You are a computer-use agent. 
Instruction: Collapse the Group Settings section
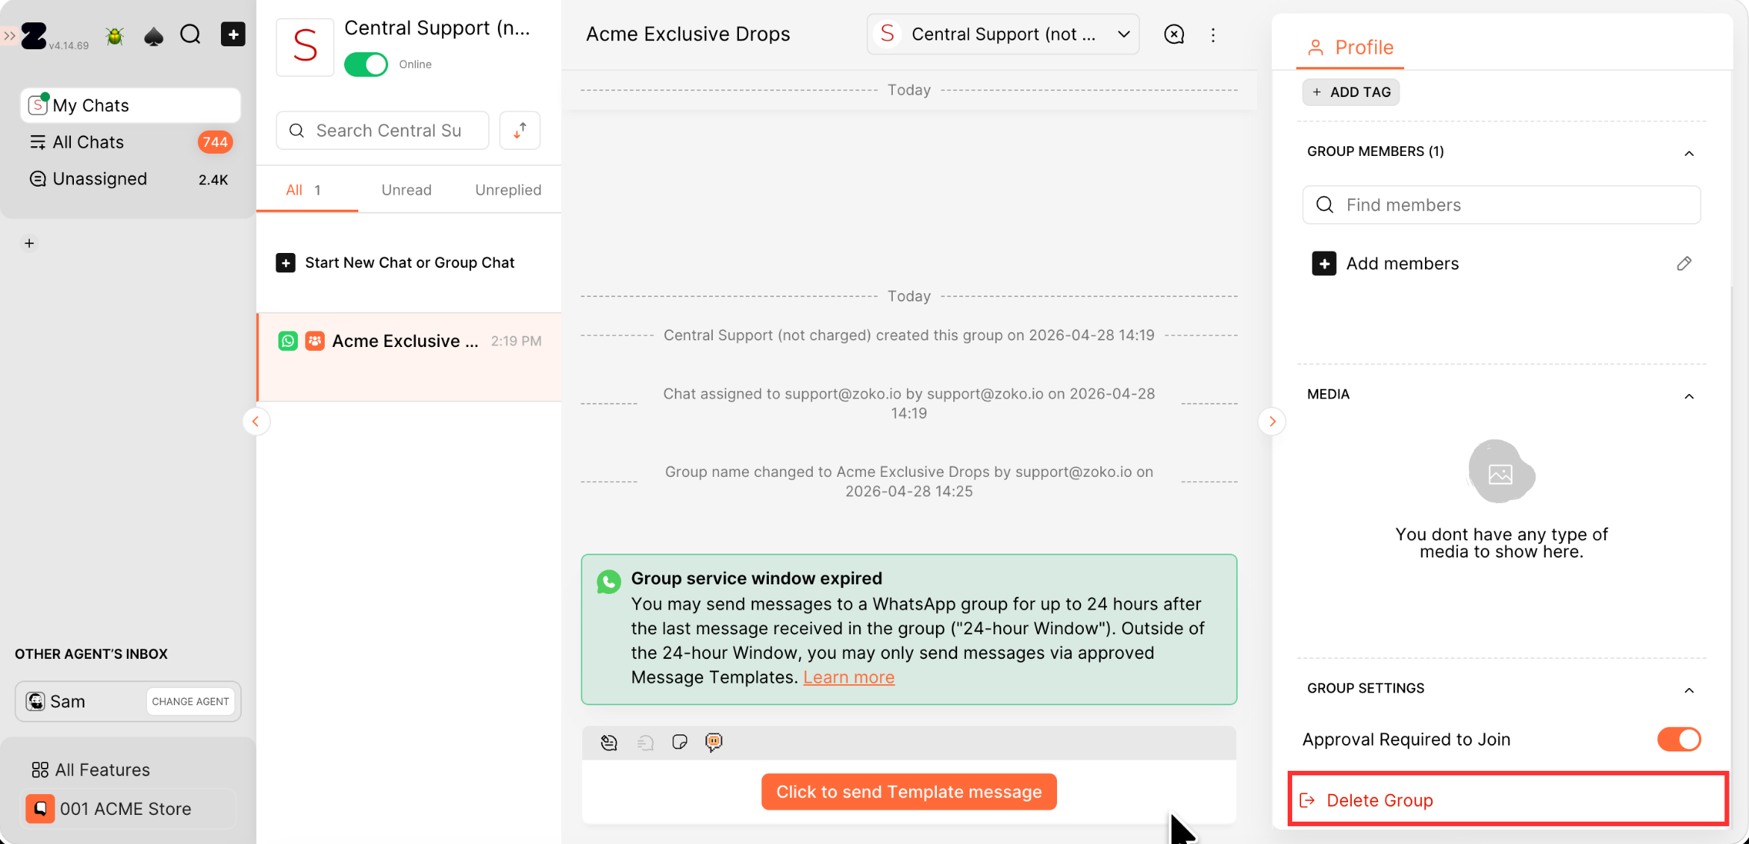1689,689
